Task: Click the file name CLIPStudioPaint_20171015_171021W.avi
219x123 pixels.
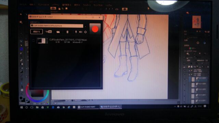Action: pos(68,40)
